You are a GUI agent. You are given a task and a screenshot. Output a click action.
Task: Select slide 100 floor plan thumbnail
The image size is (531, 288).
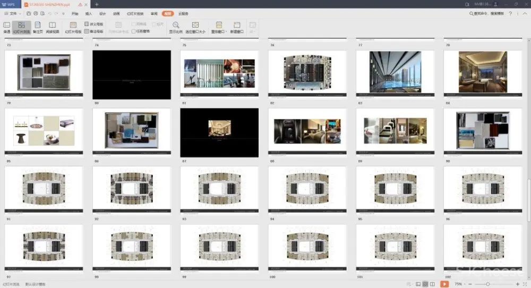coord(307,248)
